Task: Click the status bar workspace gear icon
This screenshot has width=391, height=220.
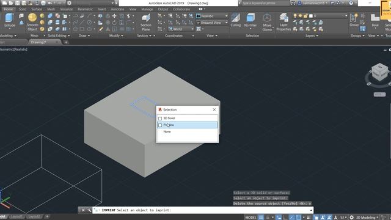Action: point(352,218)
